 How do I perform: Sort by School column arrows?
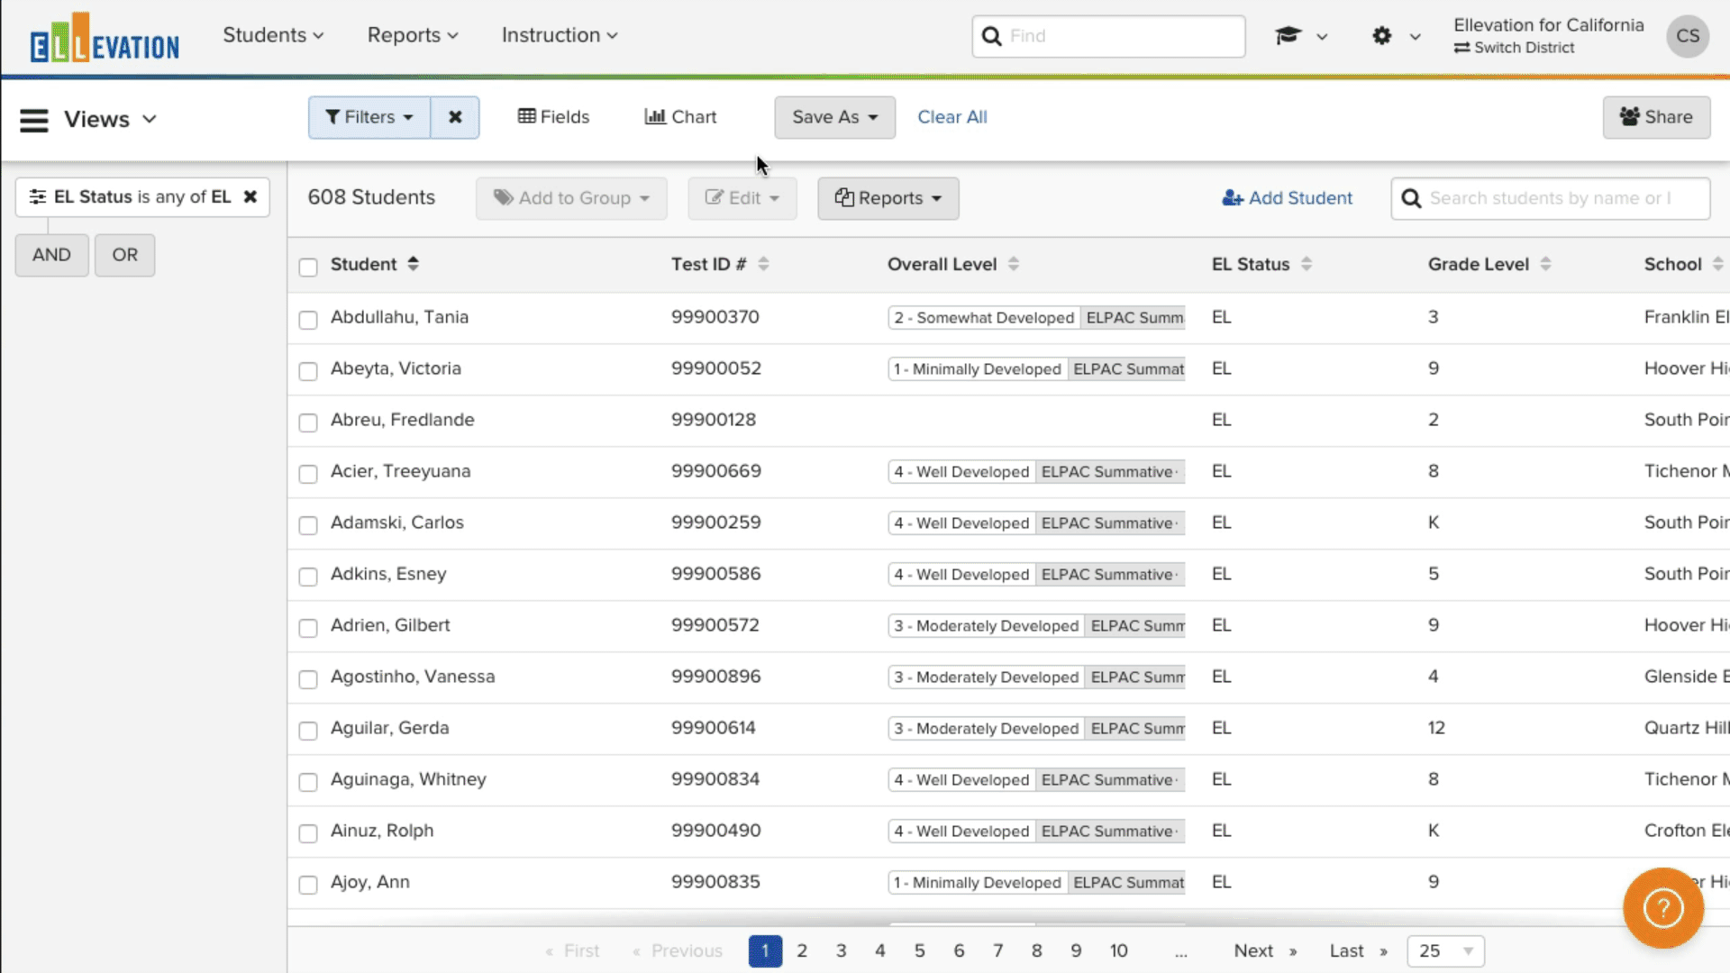click(1717, 264)
